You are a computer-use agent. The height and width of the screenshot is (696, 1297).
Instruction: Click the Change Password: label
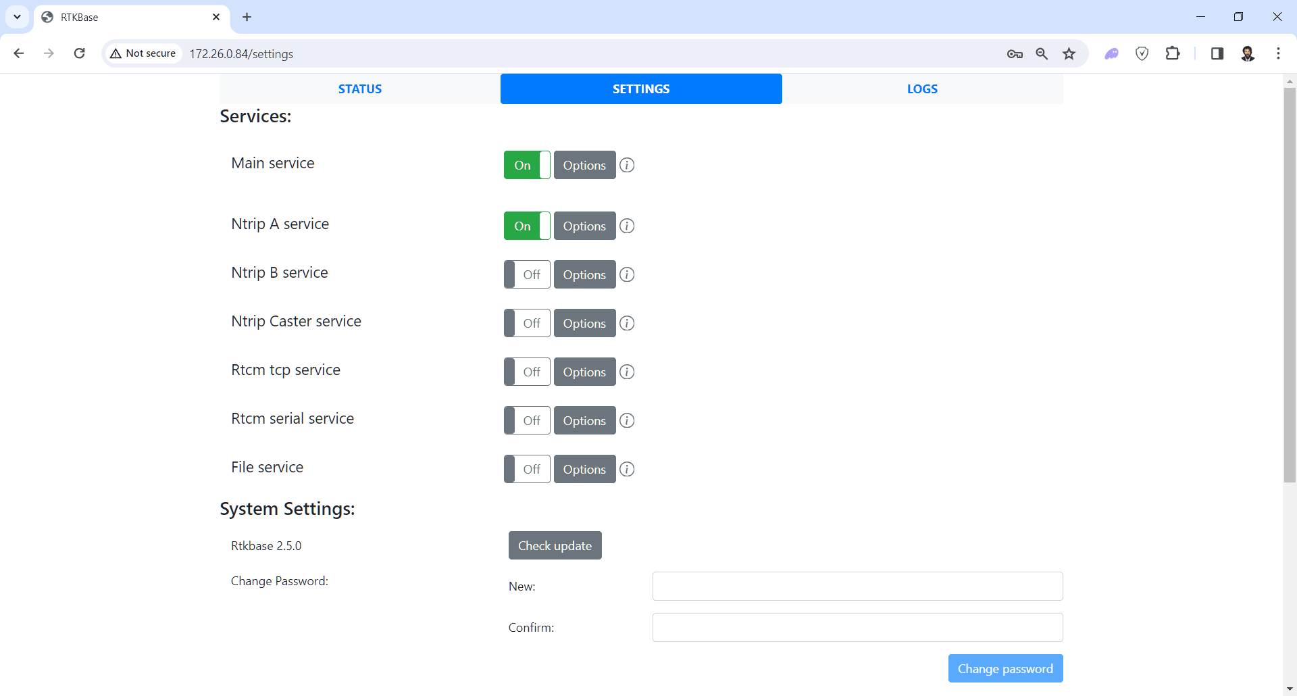click(280, 581)
